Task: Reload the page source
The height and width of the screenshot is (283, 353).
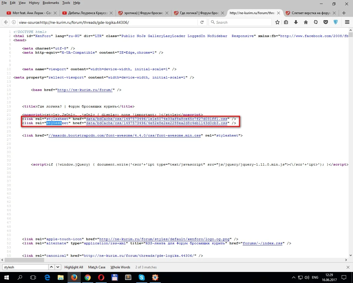Action: coord(202,22)
